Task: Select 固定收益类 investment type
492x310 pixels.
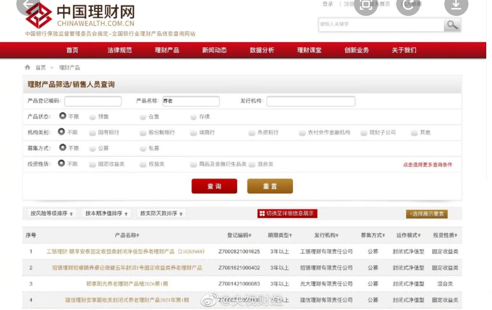Action: (x=92, y=165)
